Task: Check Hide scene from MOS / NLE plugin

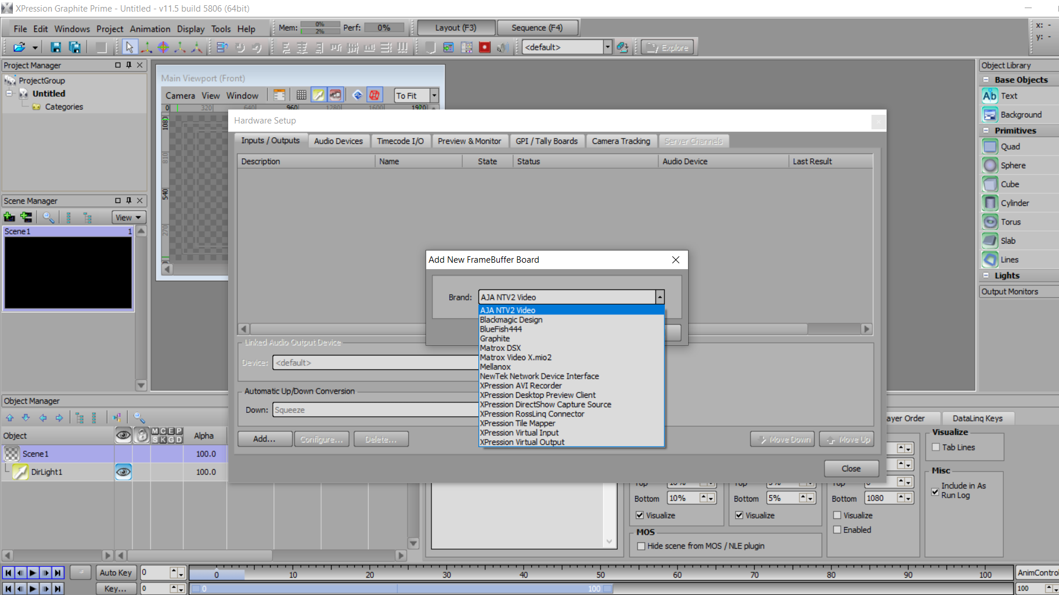Action: point(642,546)
